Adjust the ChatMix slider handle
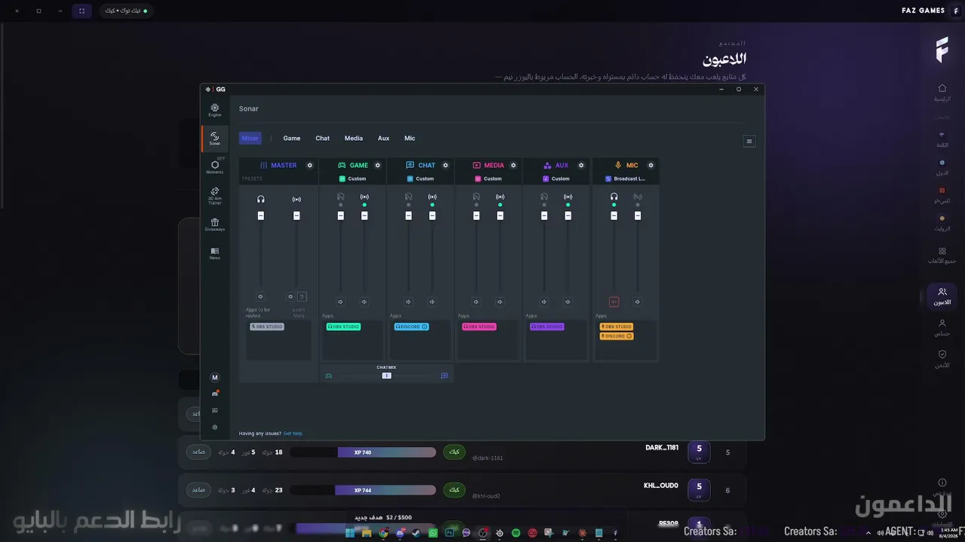 click(387, 376)
